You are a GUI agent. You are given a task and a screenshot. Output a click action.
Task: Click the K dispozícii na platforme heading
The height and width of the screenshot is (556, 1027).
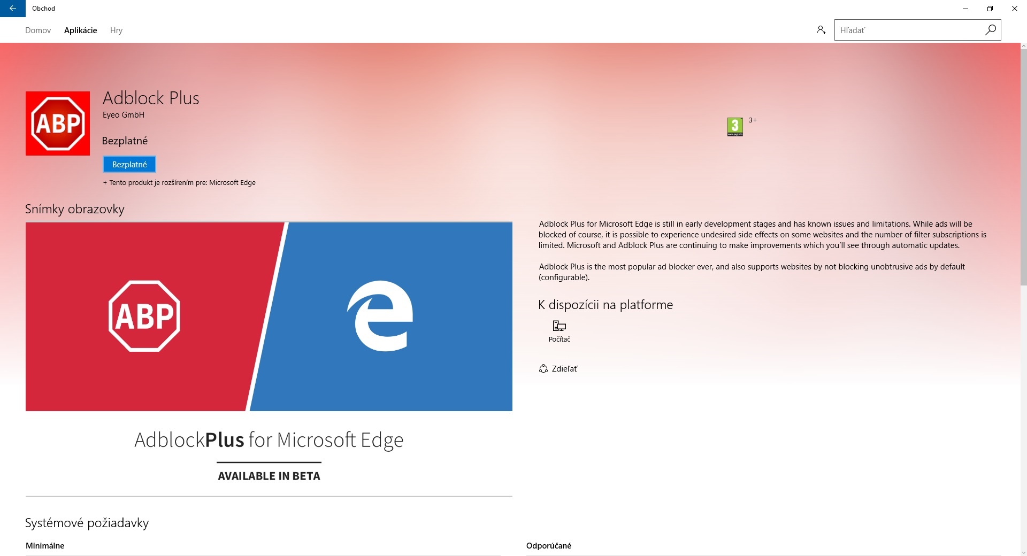click(606, 305)
